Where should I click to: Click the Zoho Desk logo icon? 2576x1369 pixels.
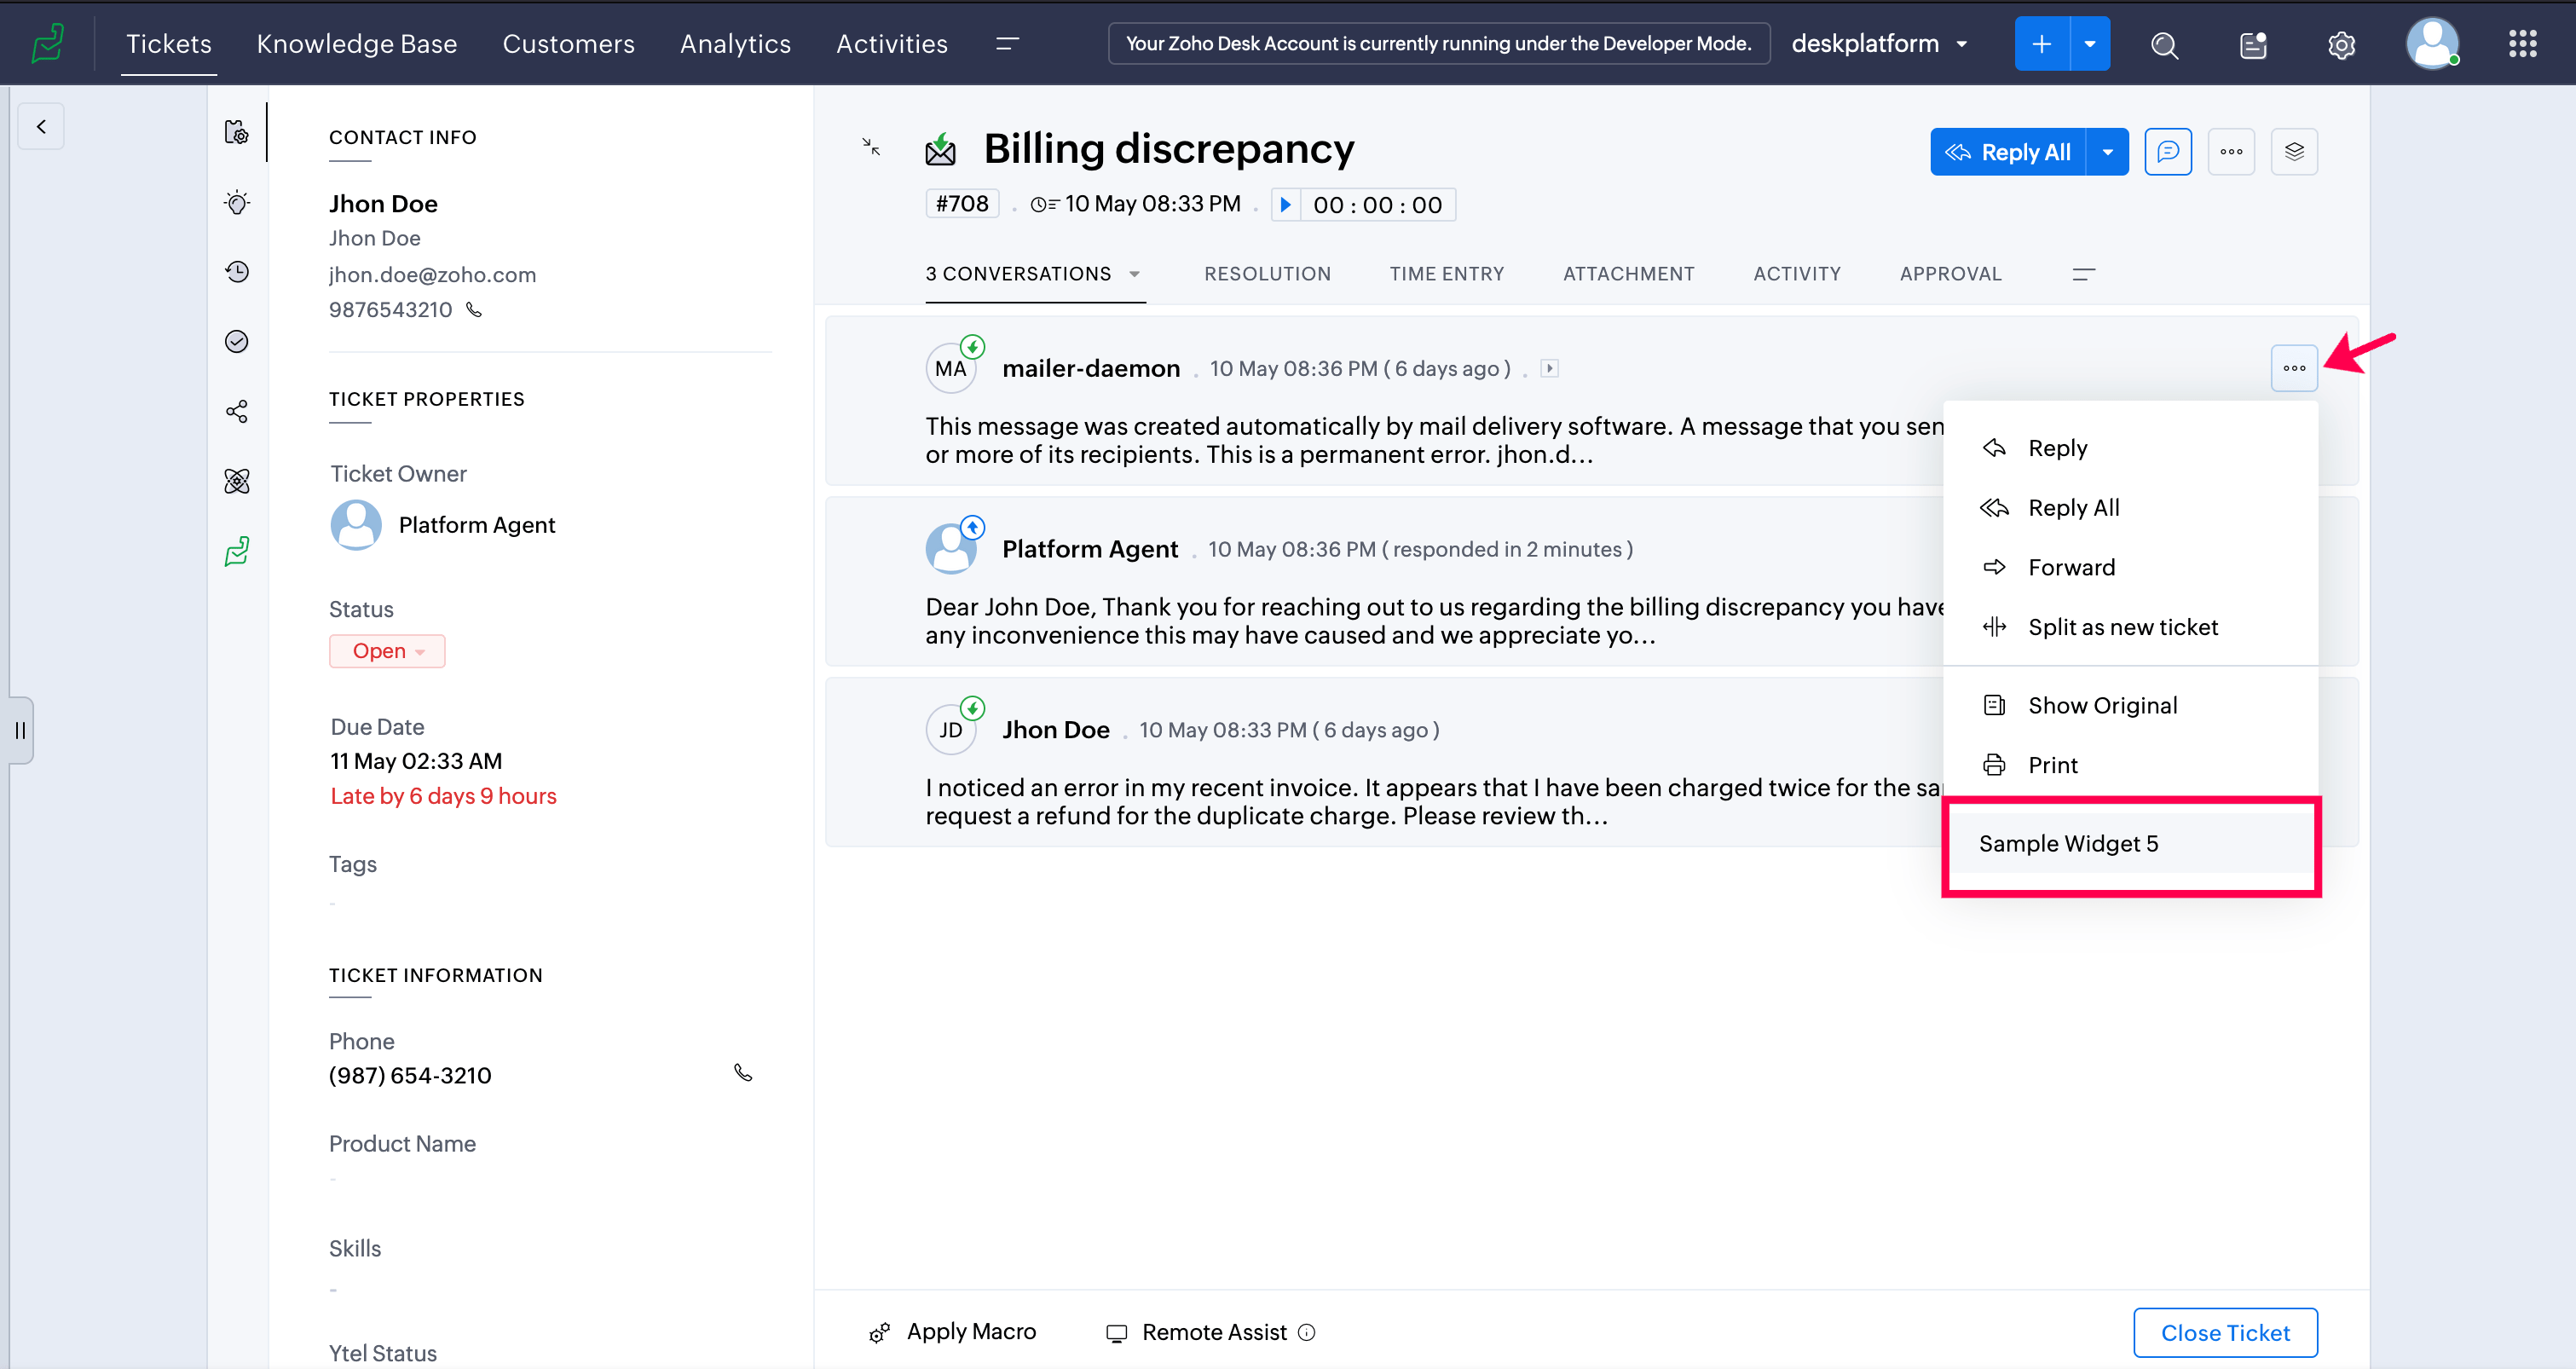point(47,43)
